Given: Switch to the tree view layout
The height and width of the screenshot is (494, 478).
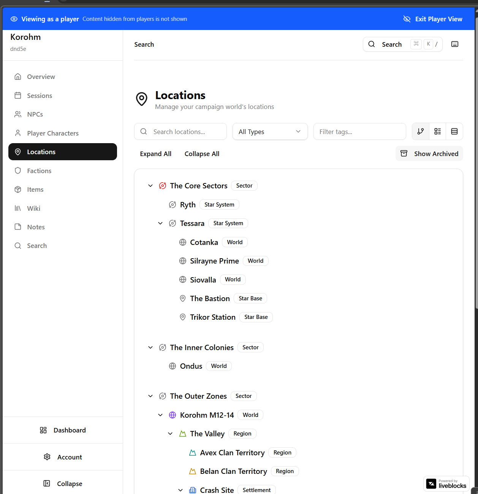Looking at the screenshot, I should click(x=420, y=131).
